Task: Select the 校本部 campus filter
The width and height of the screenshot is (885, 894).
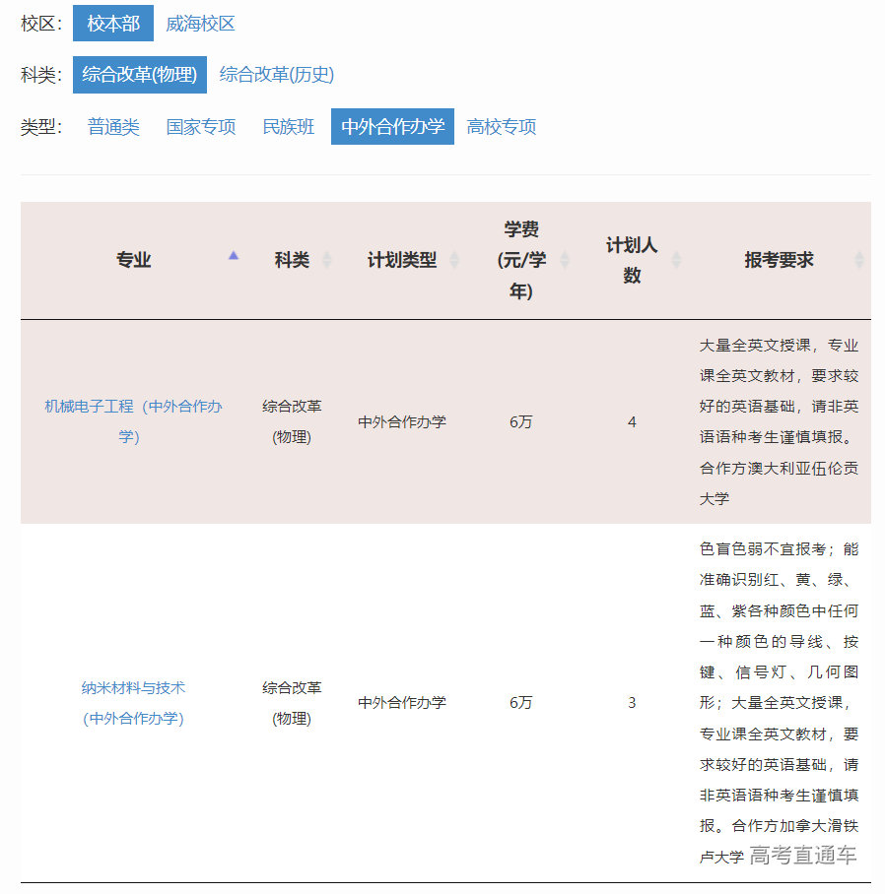Action: coord(112,22)
